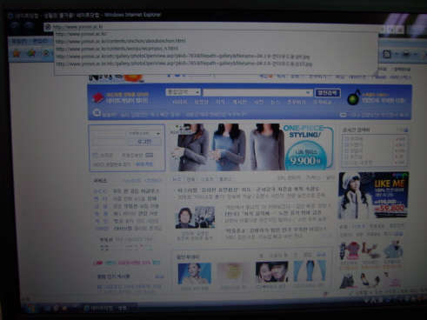Open the Favorites Center star icon

click(17, 53)
